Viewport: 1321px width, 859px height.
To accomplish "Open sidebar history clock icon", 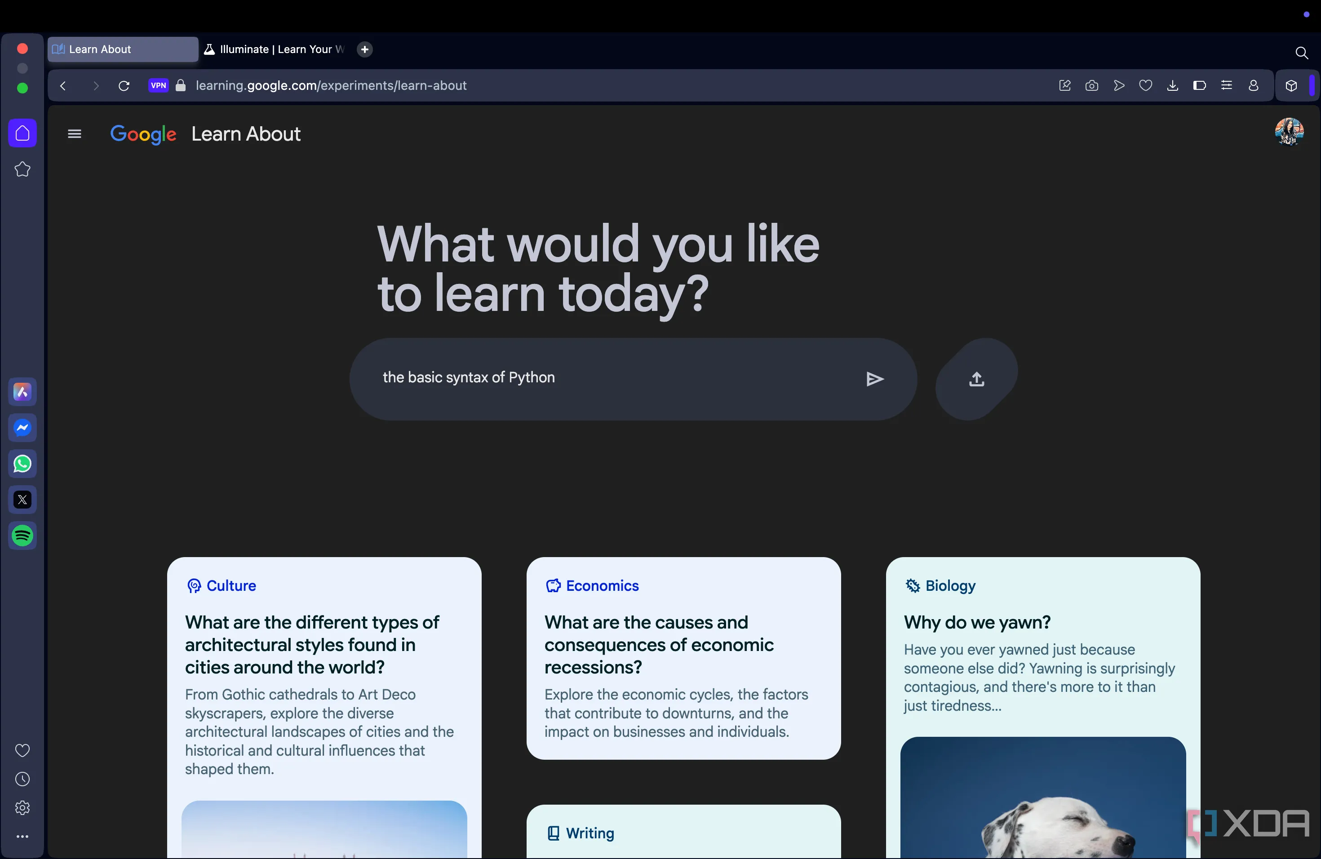I will (x=23, y=779).
